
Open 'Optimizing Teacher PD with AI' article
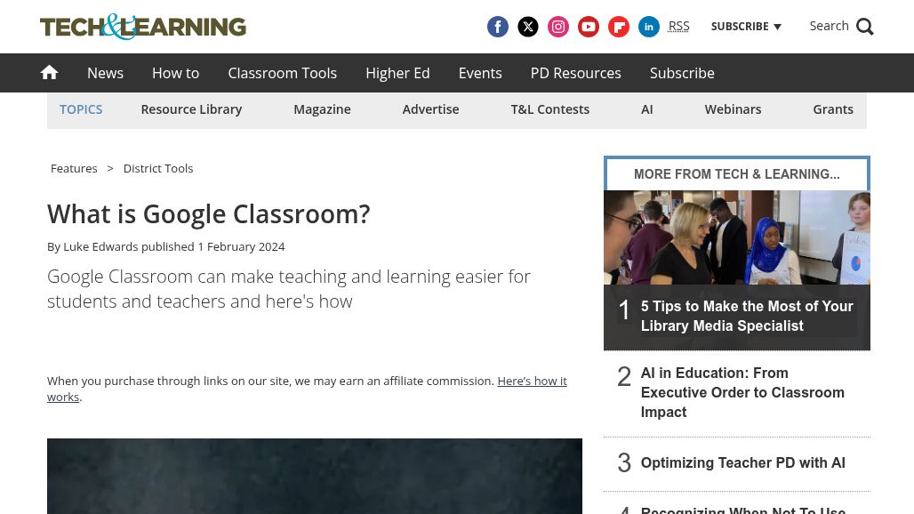(x=742, y=462)
